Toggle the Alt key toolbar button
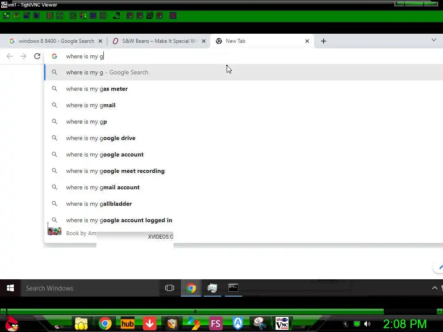The height and width of the screenshot is (332, 443). 103,16
